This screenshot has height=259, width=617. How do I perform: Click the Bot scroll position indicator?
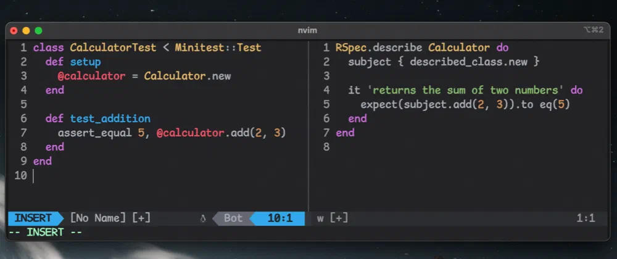click(x=233, y=218)
